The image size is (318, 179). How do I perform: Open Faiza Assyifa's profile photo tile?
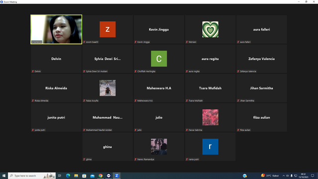pyautogui.click(x=107, y=88)
